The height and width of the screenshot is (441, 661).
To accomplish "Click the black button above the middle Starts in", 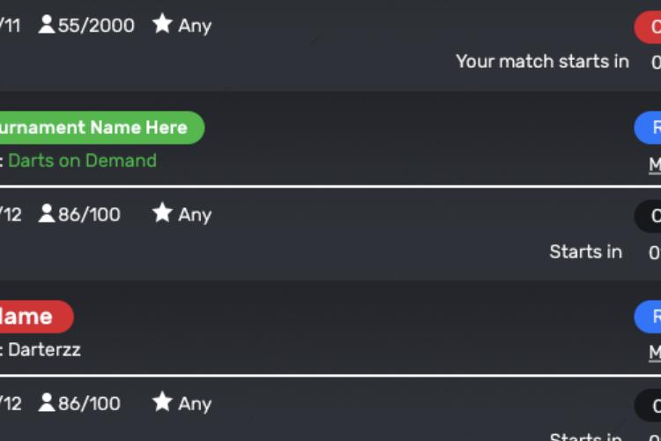I will coord(648,216).
